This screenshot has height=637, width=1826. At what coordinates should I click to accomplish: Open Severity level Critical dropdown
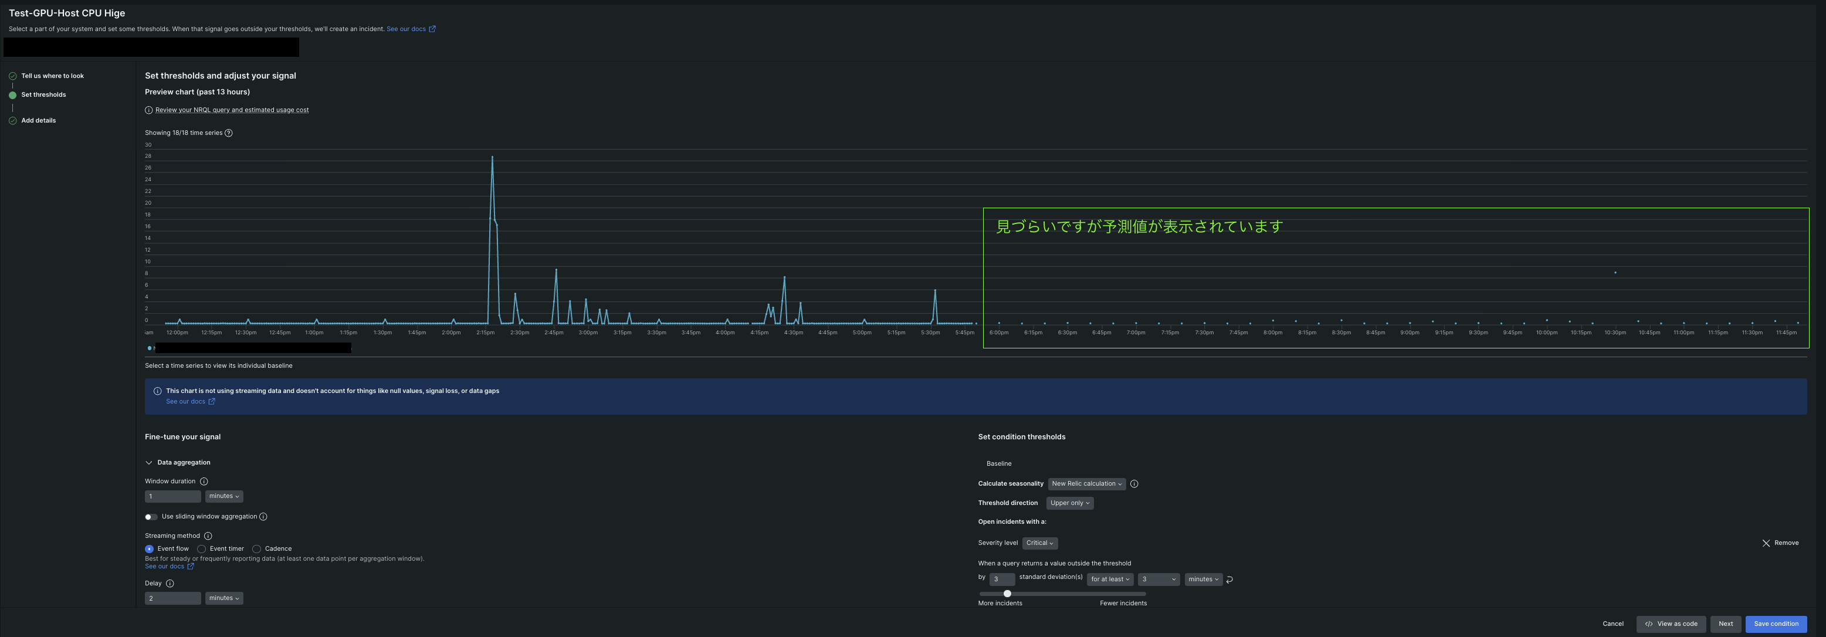coord(1039,543)
